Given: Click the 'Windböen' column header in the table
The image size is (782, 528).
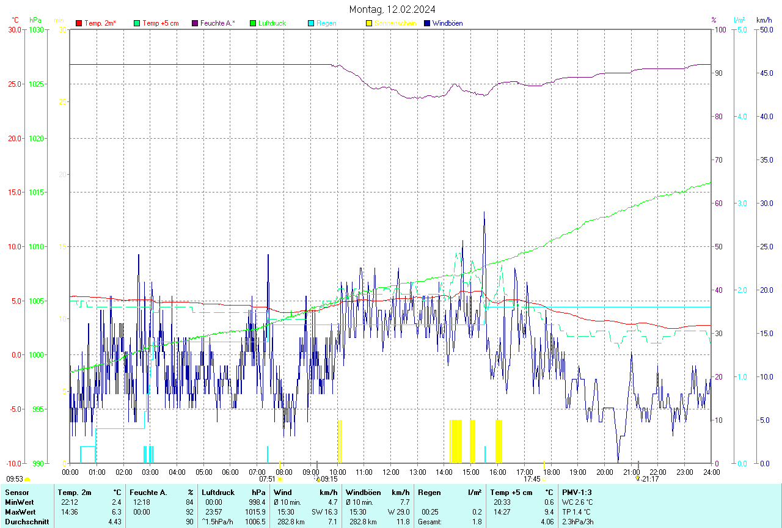Looking at the screenshot, I should 364,493.
